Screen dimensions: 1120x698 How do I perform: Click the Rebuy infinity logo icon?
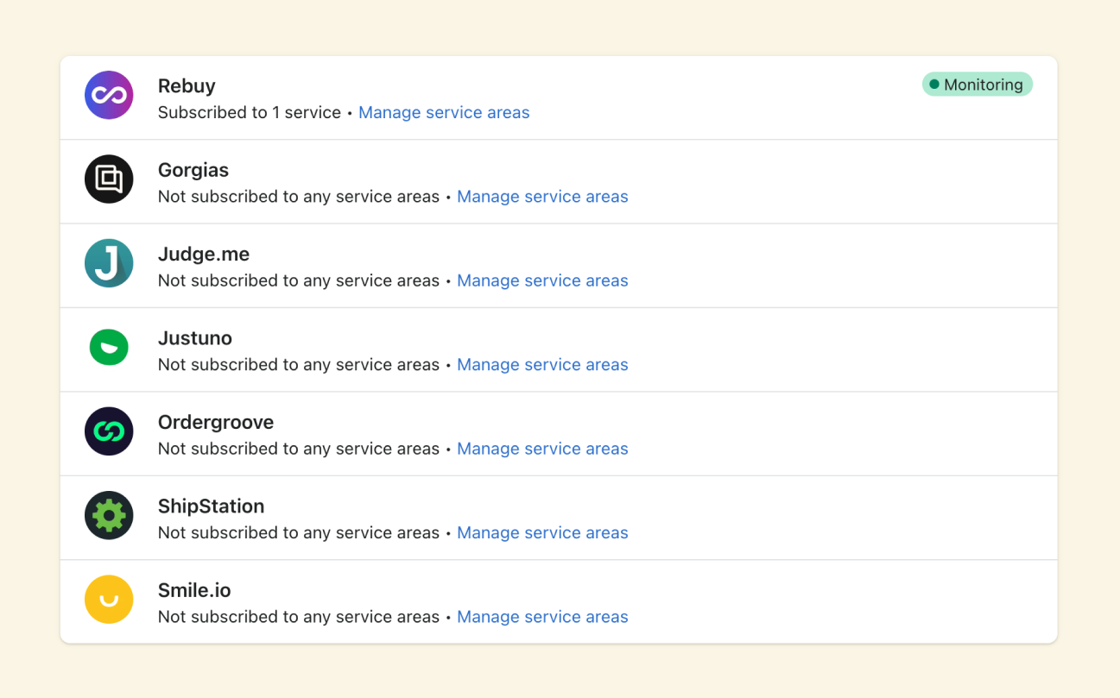(x=109, y=95)
